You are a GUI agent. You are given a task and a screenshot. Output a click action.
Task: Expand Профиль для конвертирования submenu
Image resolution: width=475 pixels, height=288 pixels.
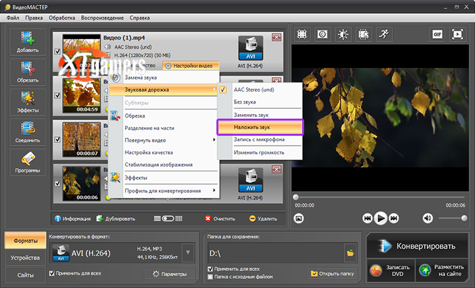click(x=164, y=190)
